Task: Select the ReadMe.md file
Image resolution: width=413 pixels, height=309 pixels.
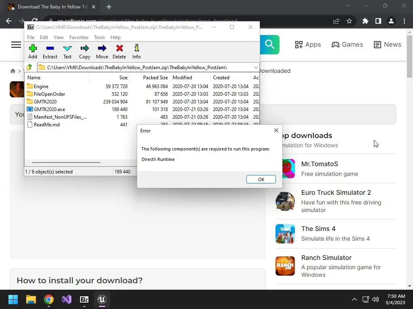Action: 46,125
